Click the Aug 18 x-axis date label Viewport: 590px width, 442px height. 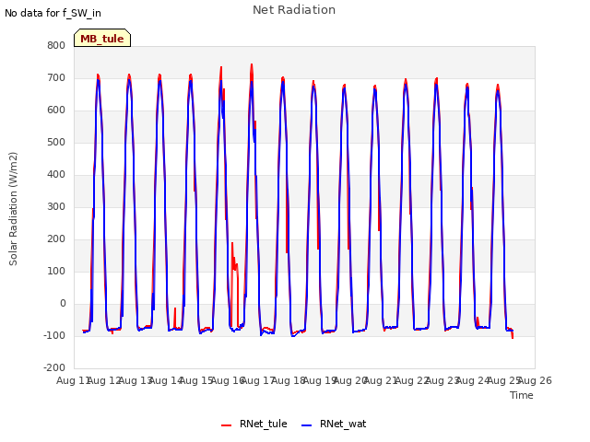coord(289,380)
